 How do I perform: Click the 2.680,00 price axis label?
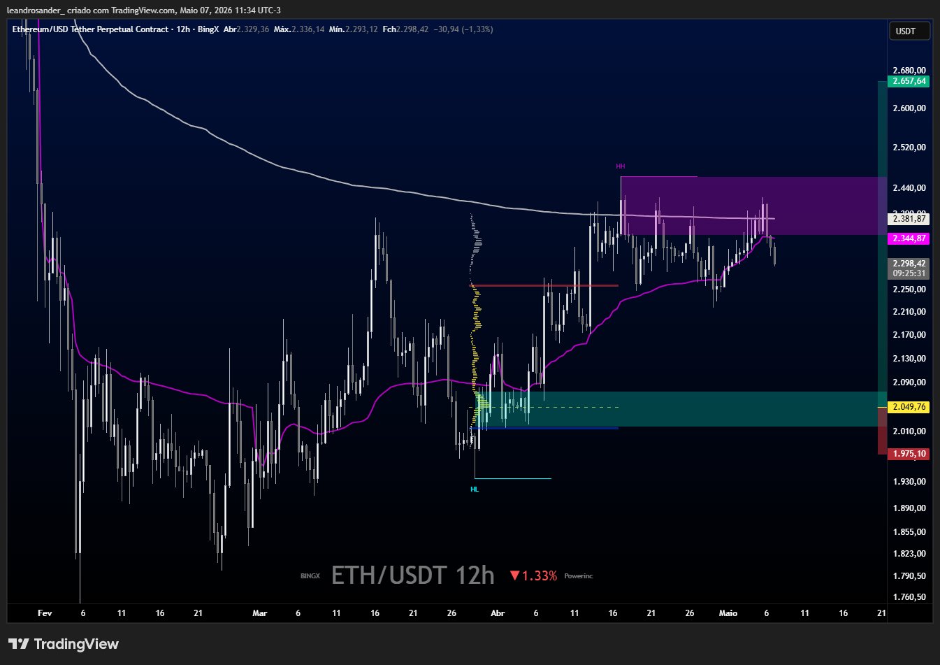pyautogui.click(x=909, y=71)
